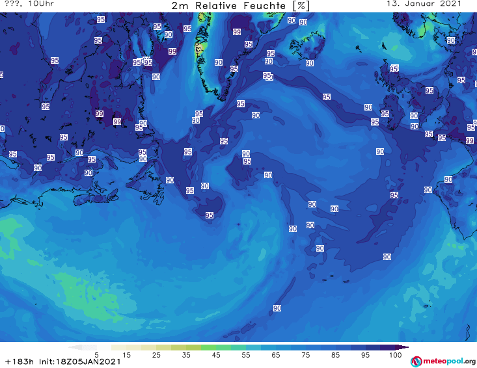Viewport: 477px width, 368px height.
Task: Click the colorbar label "35"
Action: click(x=186, y=355)
